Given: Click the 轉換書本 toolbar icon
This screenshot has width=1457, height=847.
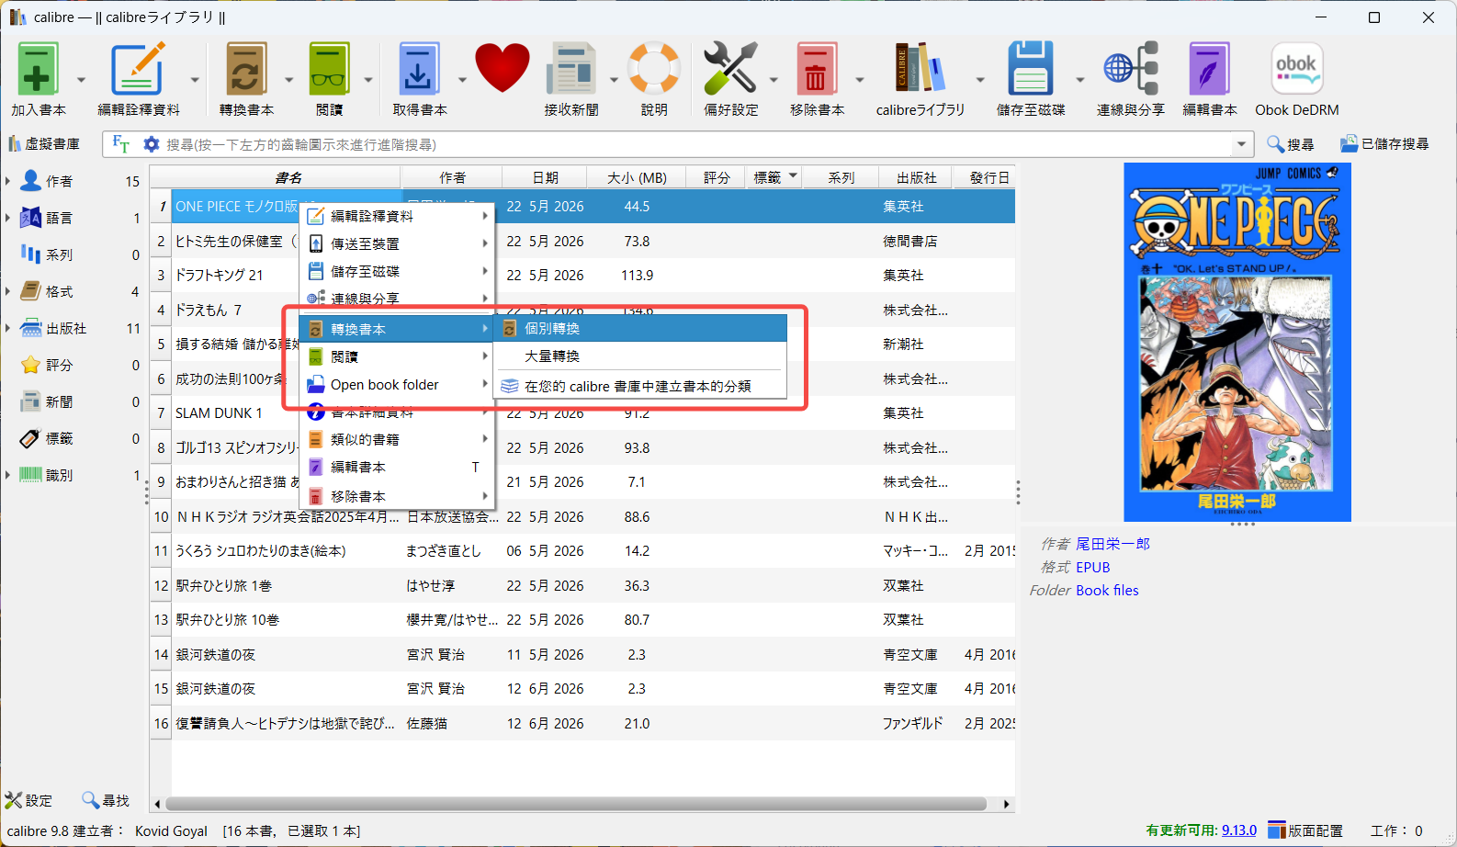Looking at the screenshot, I should click(x=245, y=69).
